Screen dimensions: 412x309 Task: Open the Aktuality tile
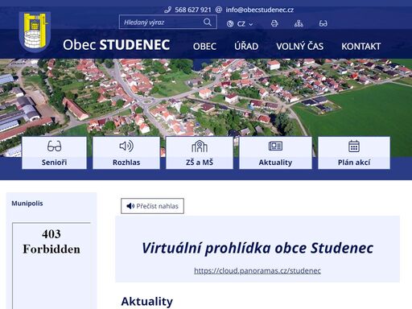tap(275, 153)
